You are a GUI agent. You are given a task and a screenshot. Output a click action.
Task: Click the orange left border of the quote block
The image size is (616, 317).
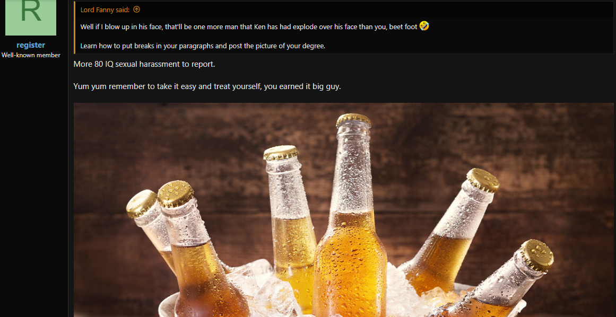[x=75, y=28]
